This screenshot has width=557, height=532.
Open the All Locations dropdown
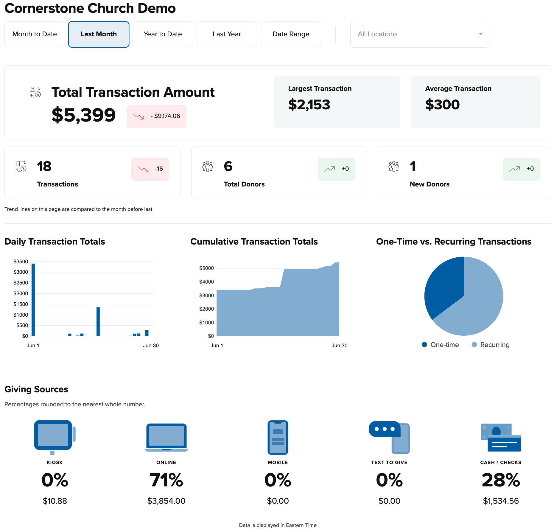tap(419, 34)
